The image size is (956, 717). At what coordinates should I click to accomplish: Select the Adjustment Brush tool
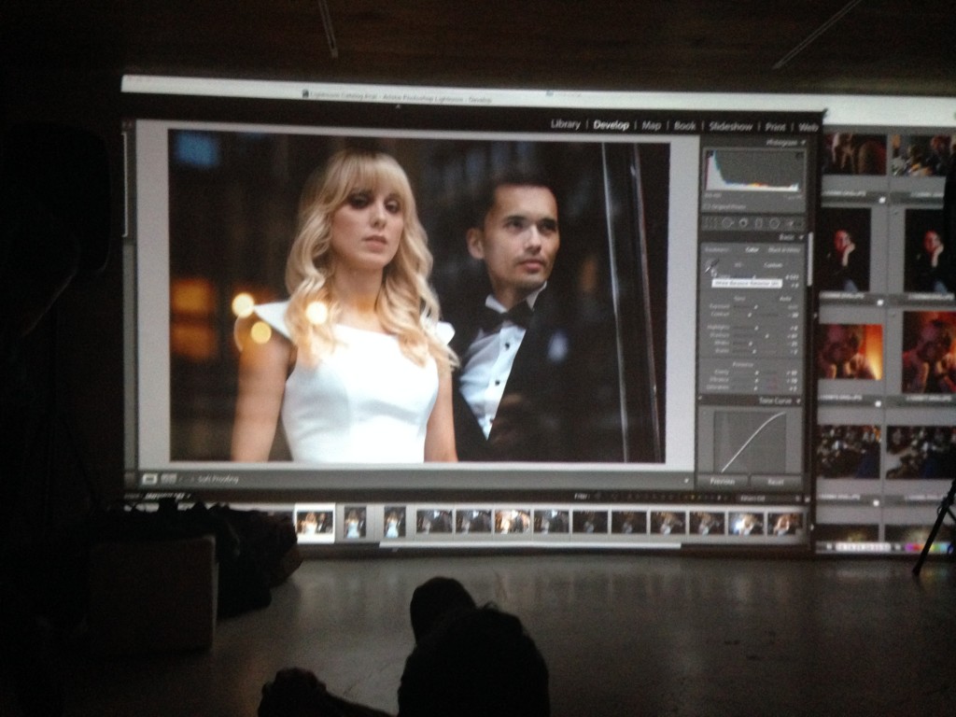pos(789,224)
